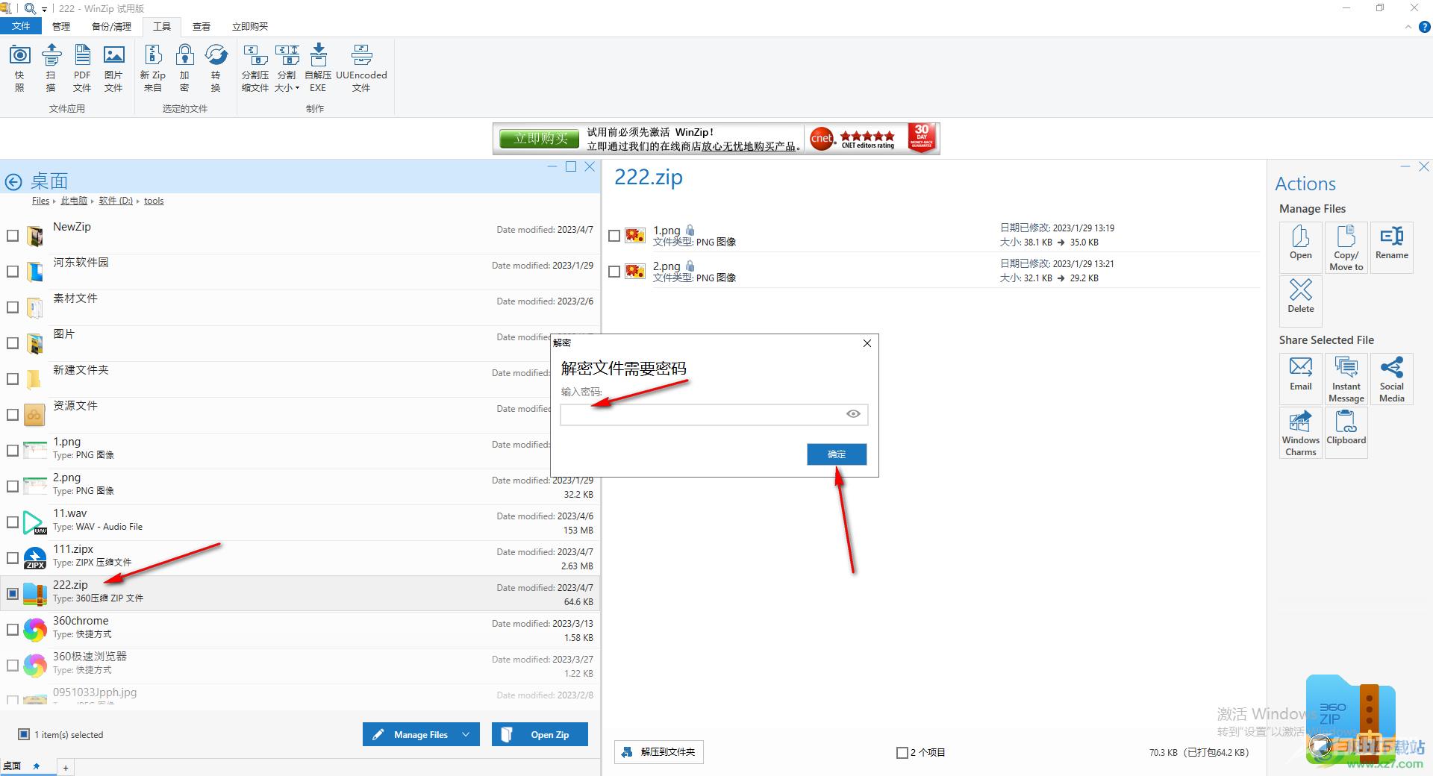Click the 确定 button in password dialog
Screen dimensions: 1433x776
(x=837, y=454)
